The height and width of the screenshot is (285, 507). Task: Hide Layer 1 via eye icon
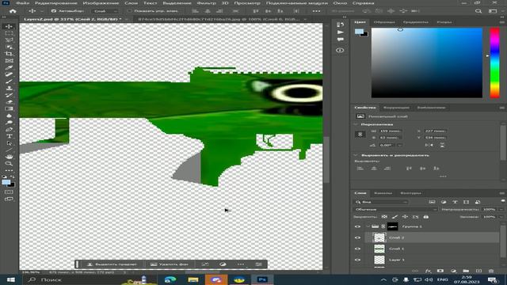(357, 260)
